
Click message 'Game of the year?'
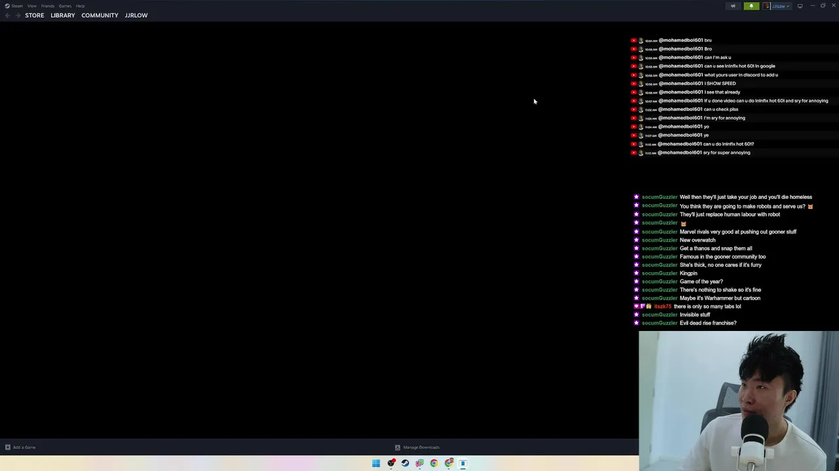click(701, 281)
